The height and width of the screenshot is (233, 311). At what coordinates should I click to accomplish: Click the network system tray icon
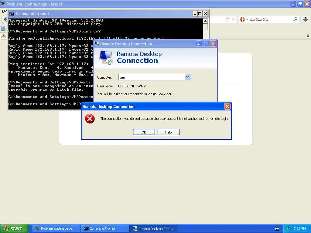(x=289, y=228)
